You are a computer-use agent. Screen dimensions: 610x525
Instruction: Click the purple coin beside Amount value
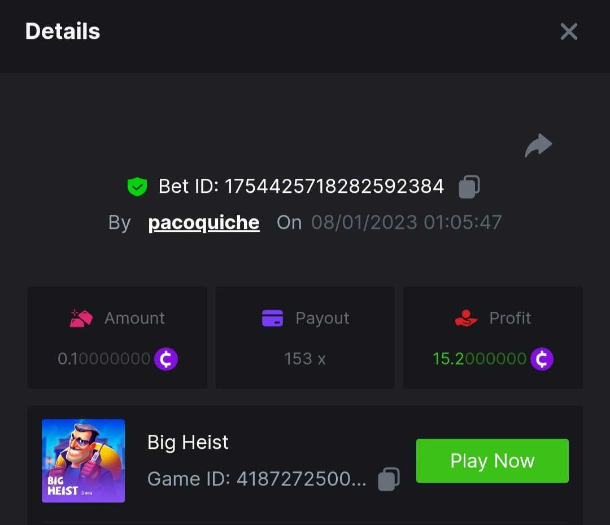click(x=166, y=359)
